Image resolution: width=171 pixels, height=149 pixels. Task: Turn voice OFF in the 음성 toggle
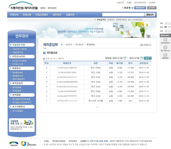[x=169, y=27]
